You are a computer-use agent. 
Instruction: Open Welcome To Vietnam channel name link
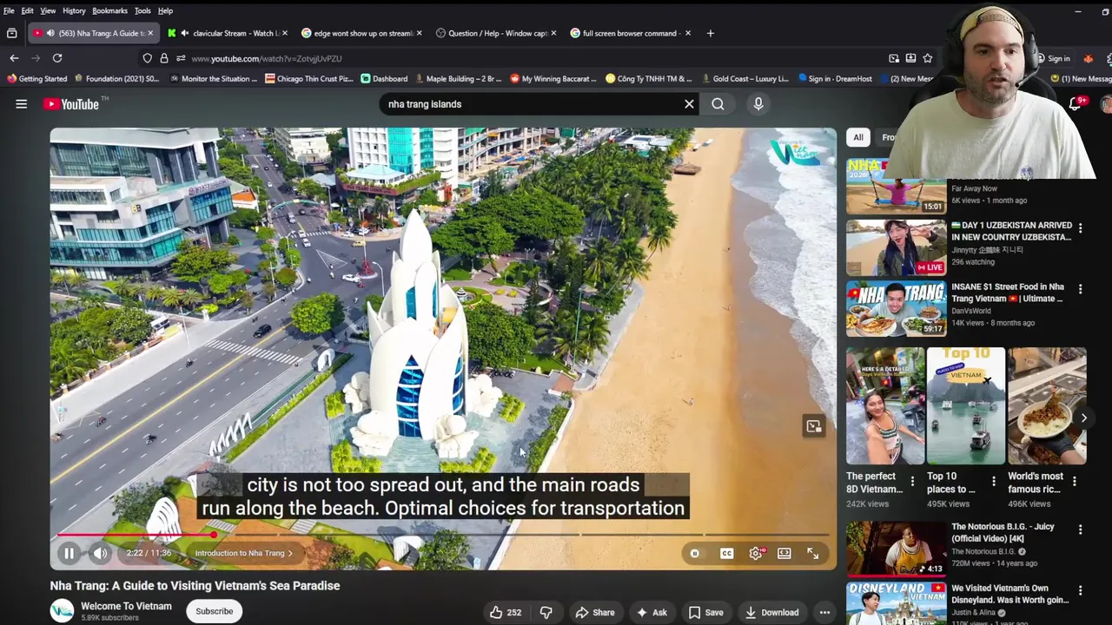126,606
